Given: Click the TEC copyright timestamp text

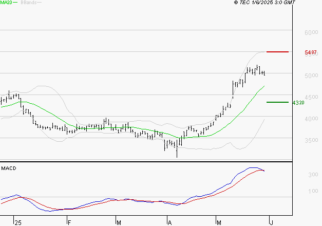Looking at the screenshot, I should [x=264, y=3].
